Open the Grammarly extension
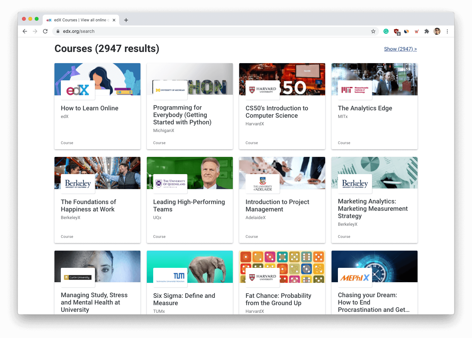This screenshot has height=338, width=472. tap(386, 31)
